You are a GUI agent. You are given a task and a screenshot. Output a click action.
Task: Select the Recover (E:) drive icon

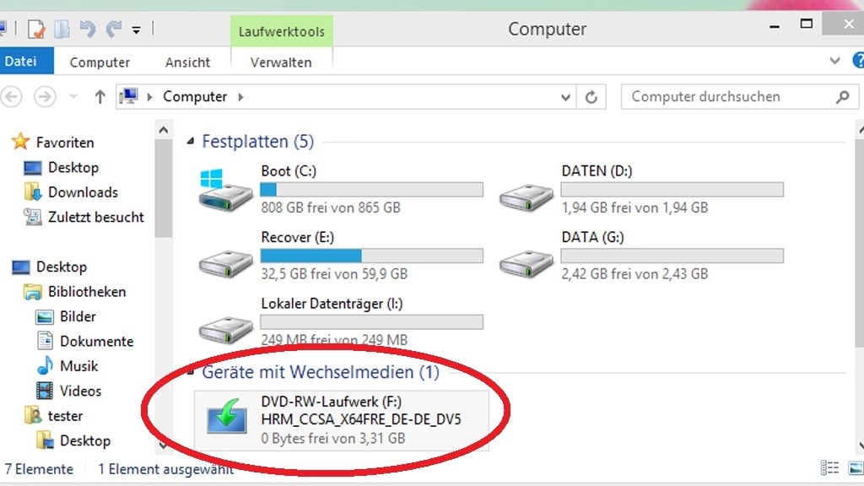(x=225, y=260)
